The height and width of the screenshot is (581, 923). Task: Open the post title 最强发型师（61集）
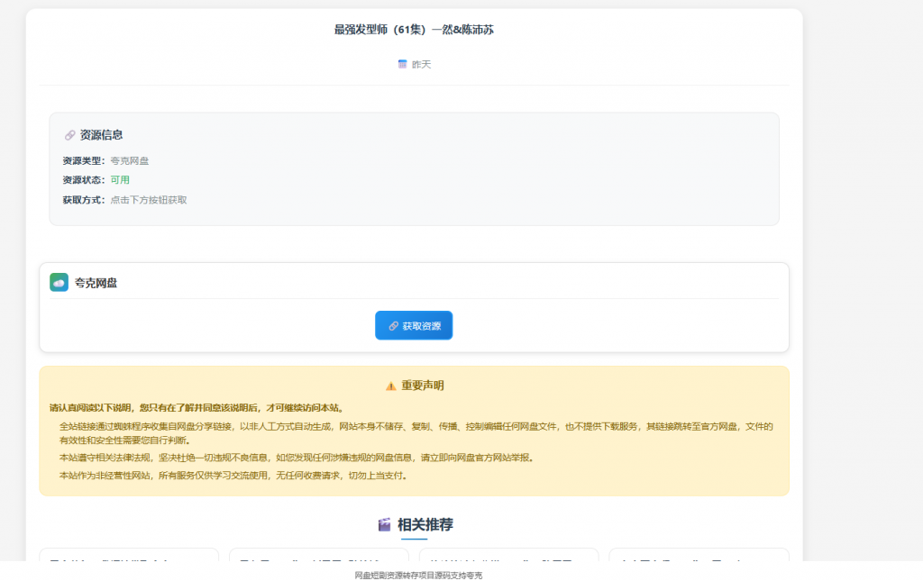tap(415, 29)
